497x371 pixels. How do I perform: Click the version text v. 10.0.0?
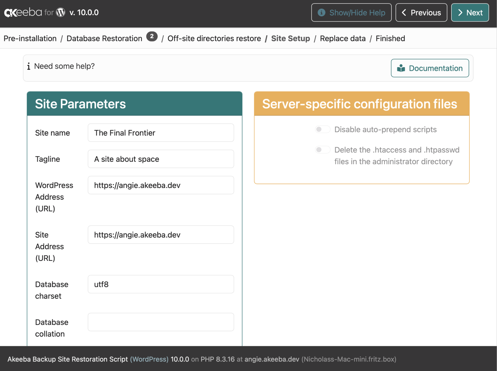[84, 13]
